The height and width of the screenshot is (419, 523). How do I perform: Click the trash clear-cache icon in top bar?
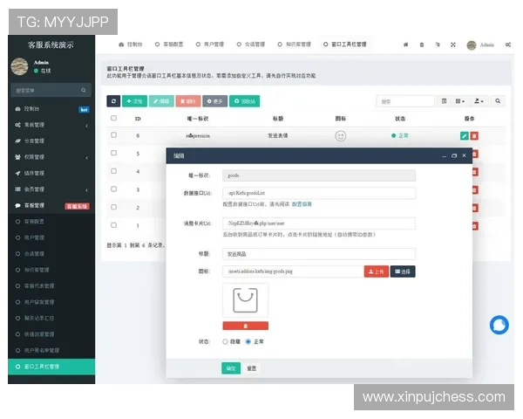tap(422, 45)
